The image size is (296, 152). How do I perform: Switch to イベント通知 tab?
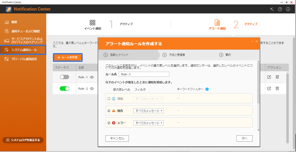(x=93, y=25)
